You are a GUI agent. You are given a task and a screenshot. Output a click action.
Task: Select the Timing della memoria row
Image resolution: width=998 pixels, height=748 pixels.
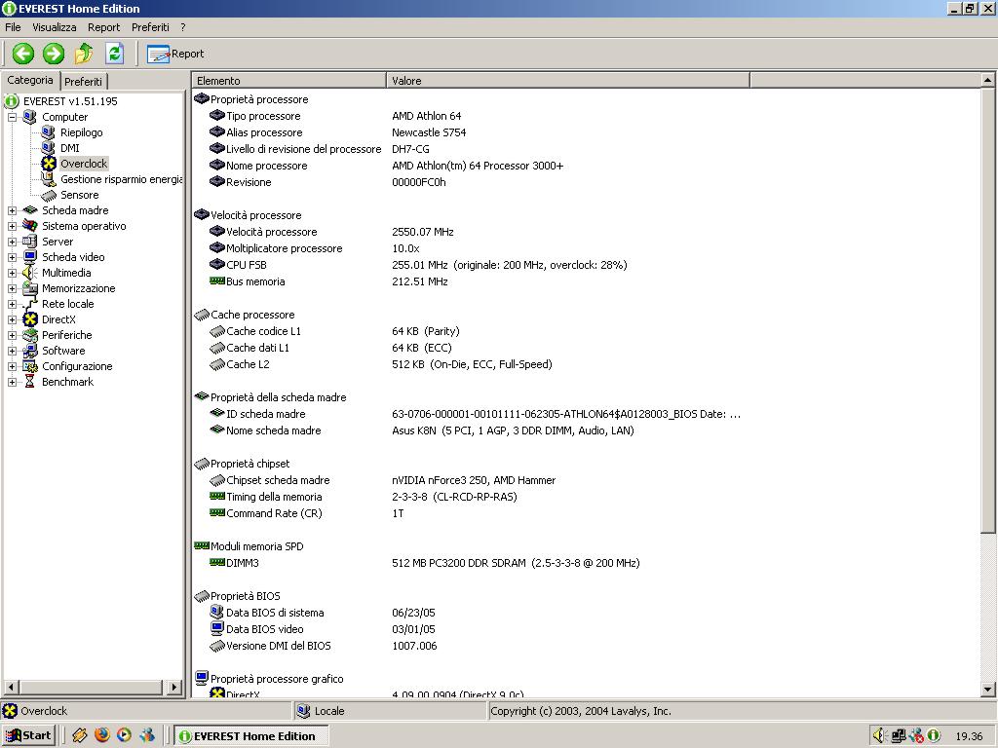pos(363,497)
